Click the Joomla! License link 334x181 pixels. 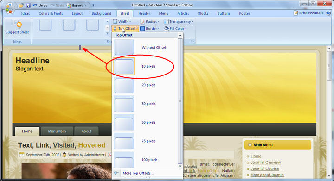[265, 169]
